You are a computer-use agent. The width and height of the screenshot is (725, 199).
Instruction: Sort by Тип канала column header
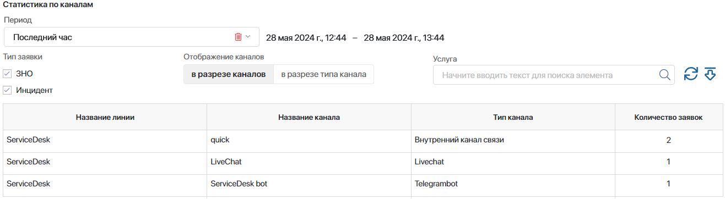click(x=513, y=117)
